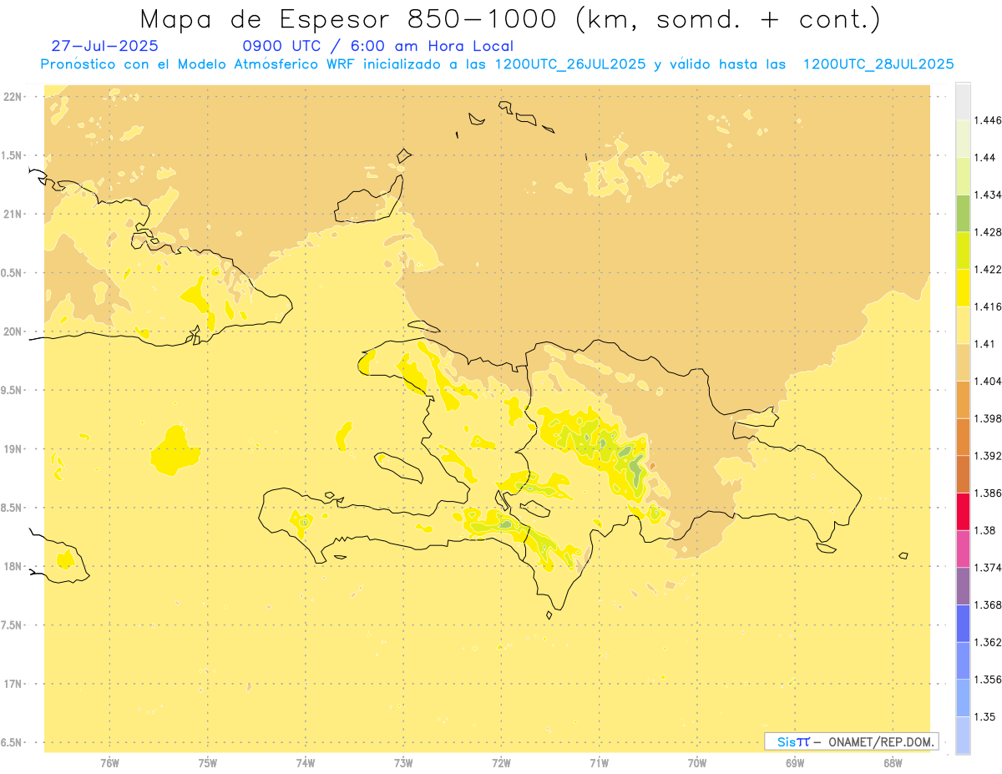Click the longitude label 73W
Image resolution: width=1002 pixels, height=774 pixels.
click(x=403, y=763)
